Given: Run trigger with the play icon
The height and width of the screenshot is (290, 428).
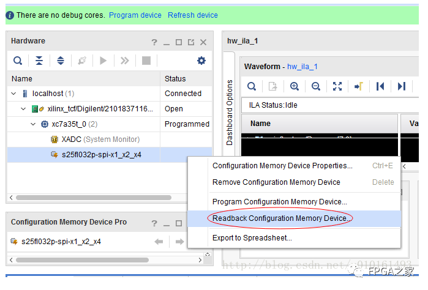Looking at the screenshot, I should (103, 61).
